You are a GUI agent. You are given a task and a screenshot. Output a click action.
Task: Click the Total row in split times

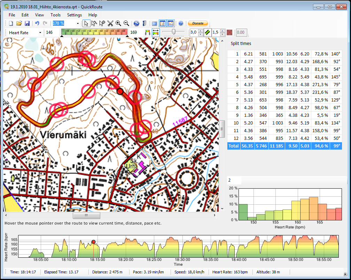click(x=284, y=146)
